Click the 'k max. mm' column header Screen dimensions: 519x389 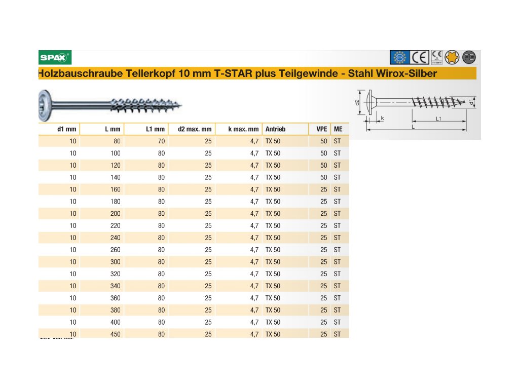243,129
